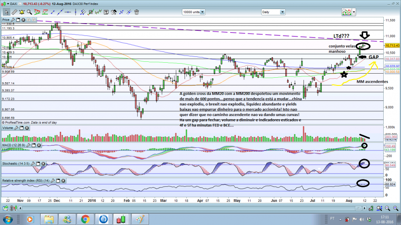The image size is (401, 225).
Task: Open the indicator checkmark chart tool
Action: [91, 12]
